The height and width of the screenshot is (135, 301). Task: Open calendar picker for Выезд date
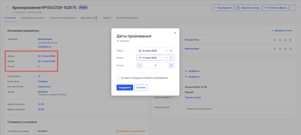171,58
